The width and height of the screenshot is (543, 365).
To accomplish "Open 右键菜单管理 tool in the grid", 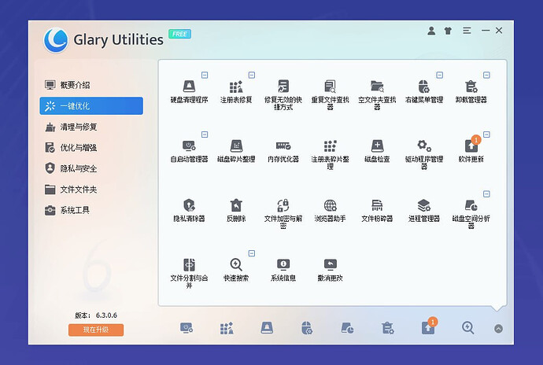I will pyautogui.click(x=424, y=91).
